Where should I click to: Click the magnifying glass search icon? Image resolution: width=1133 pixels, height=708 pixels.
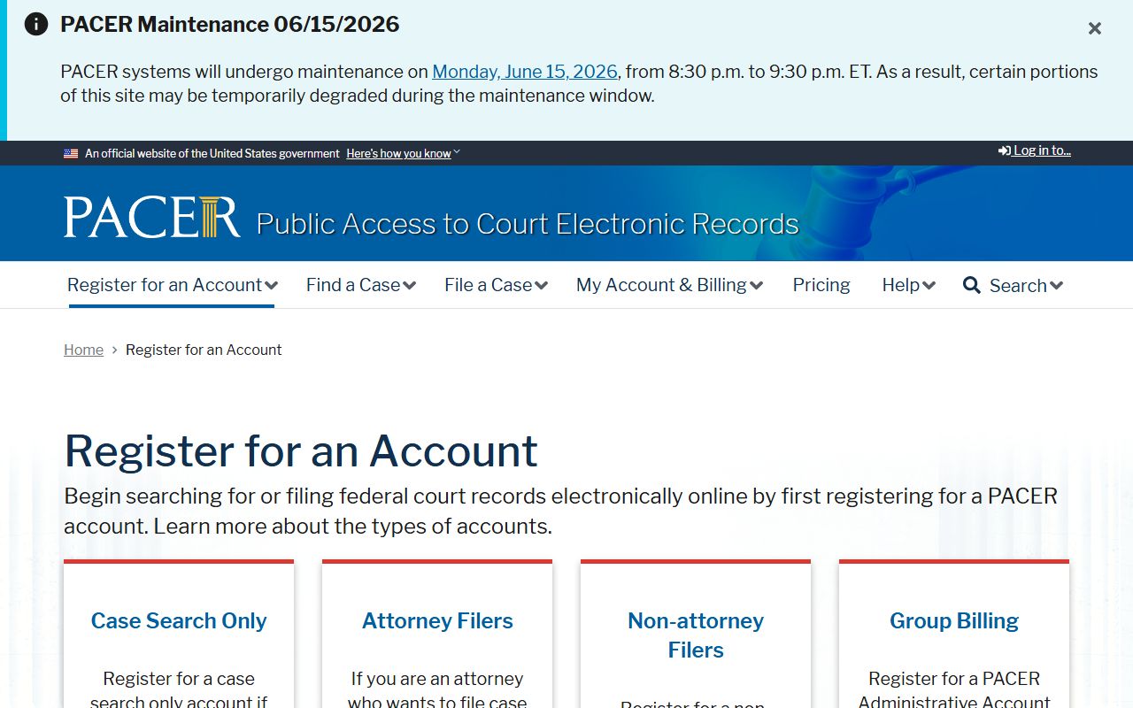click(x=972, y=285)
